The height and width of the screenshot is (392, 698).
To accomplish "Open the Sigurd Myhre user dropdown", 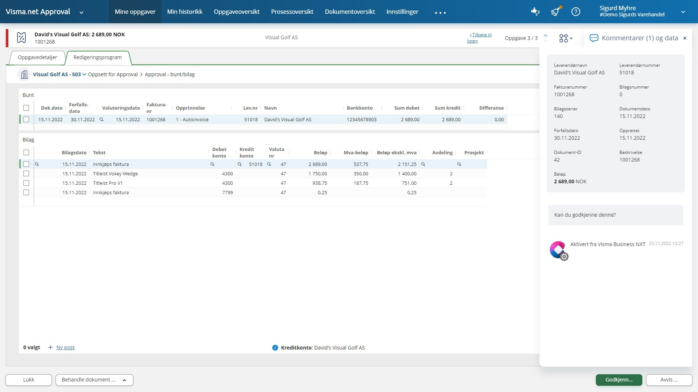I will (x=684, y=11).
